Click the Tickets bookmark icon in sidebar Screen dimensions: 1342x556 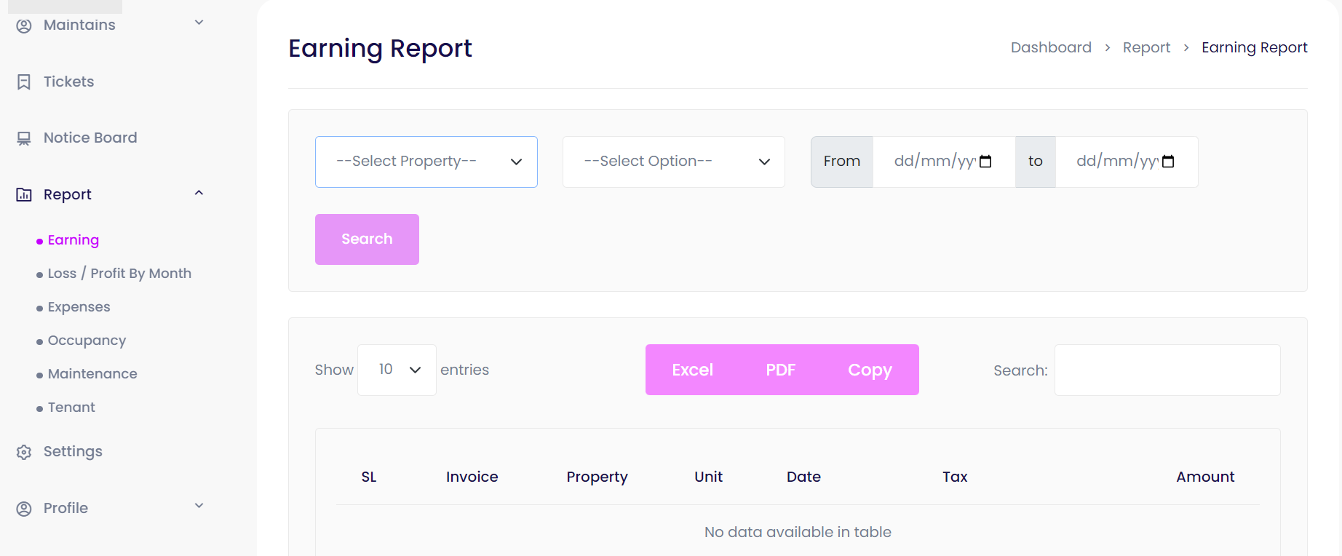click(24, 82)
